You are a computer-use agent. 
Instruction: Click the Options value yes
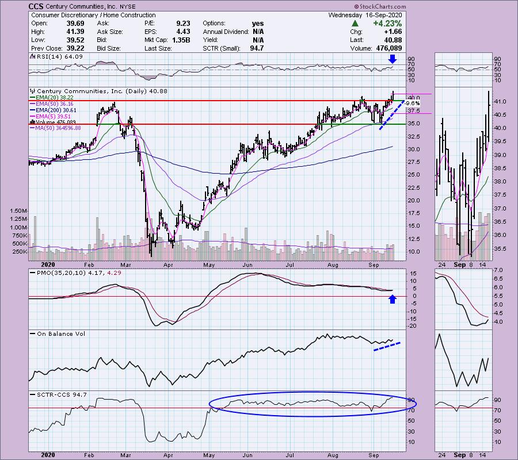point(258,24)
